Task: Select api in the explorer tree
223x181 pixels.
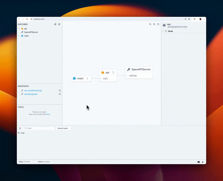Action: tap(25, 29)
